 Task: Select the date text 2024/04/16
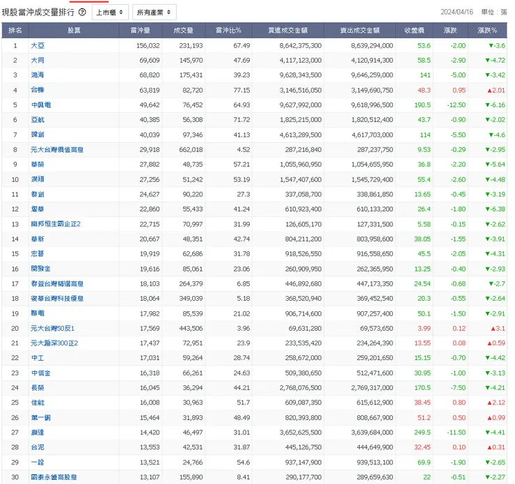point(457,12)
